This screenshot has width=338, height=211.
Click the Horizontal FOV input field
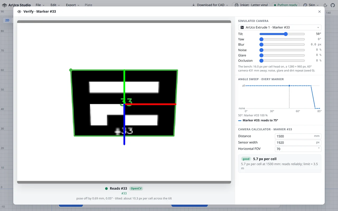[x=298, y=149]
